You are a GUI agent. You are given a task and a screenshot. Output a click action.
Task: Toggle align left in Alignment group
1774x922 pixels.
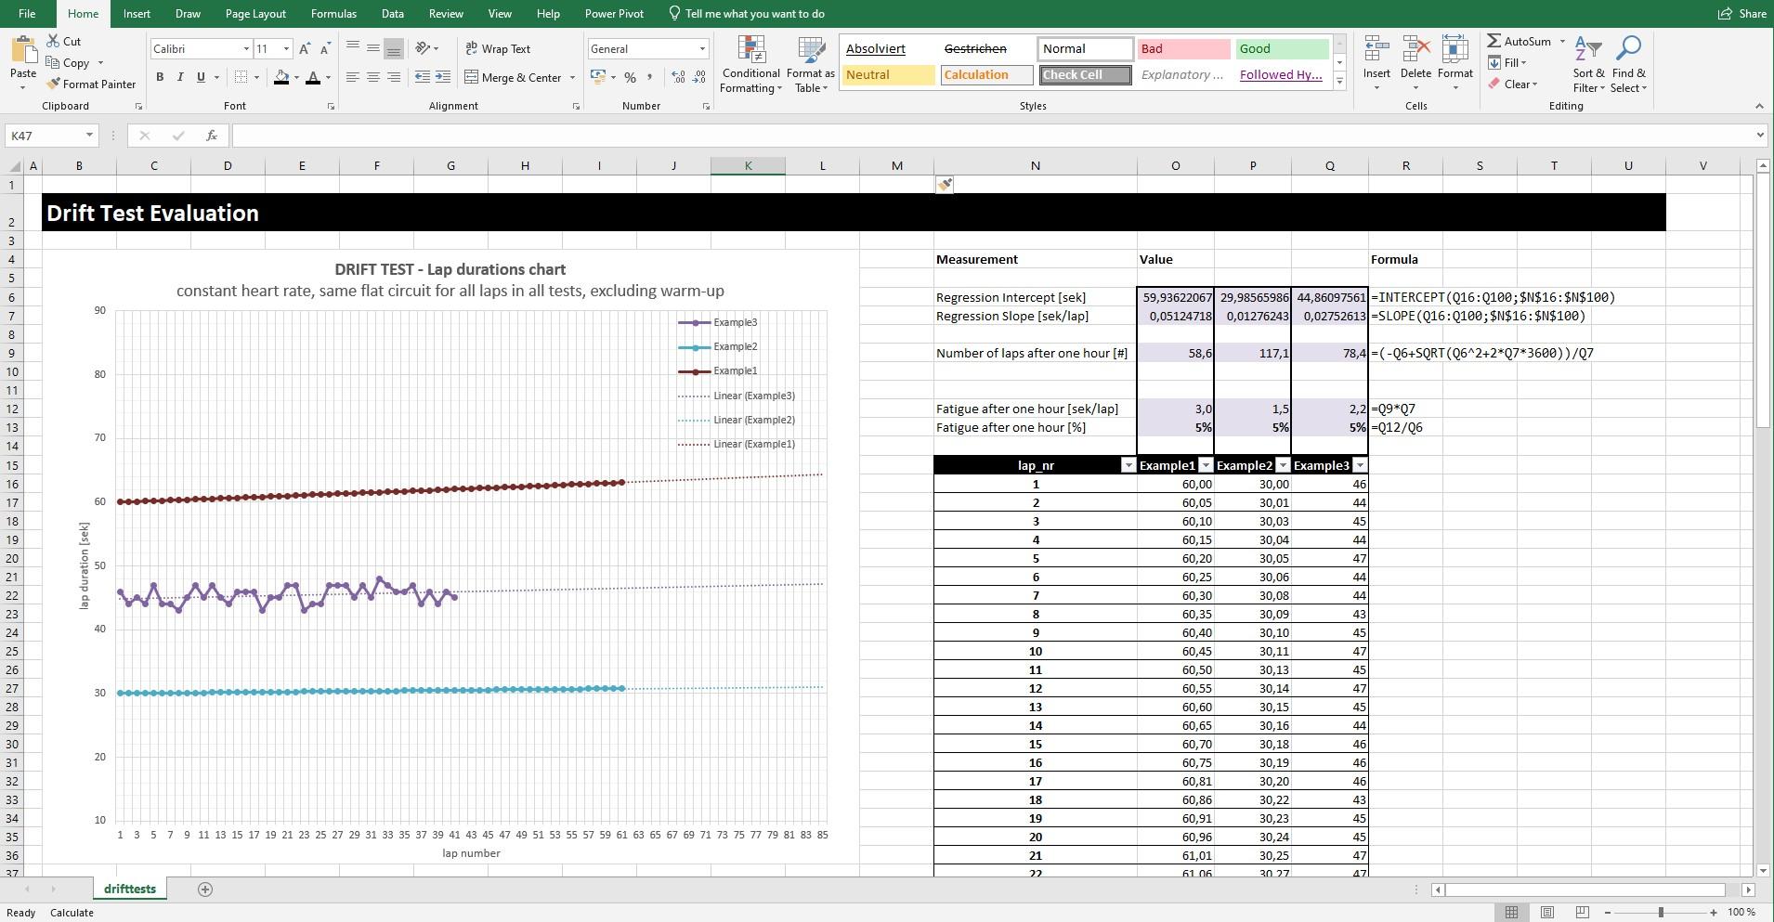[352, 78]
